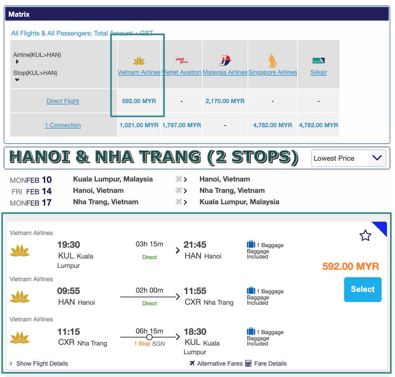Click the 02h 00m duration
The width and height of the screenshot is (395, 377).
click(x=149, y=290)
